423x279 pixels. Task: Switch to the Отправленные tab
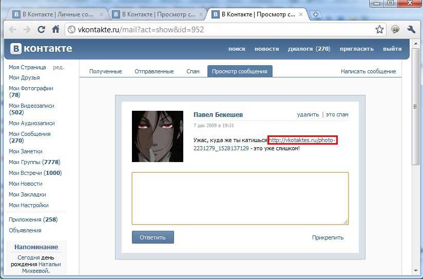154,71
